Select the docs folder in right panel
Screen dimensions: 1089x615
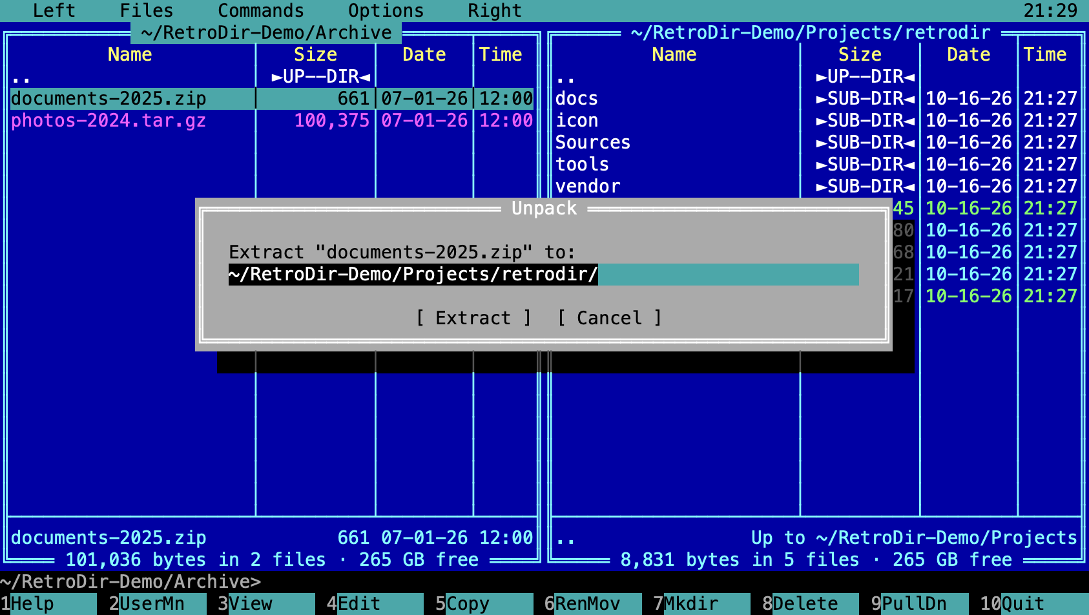pos(816,98)
